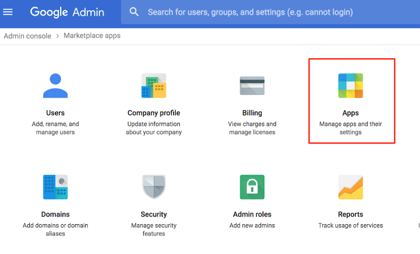Image resolution: width=420 pixels, height=254 pixels.
Task: Click the Company profile heading
Action: click(x=154, y=113)
